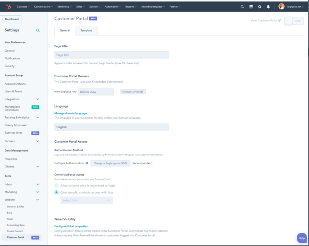Click the Manage Domain button
This screenshot has width=309, height=246.
point(133,92)
